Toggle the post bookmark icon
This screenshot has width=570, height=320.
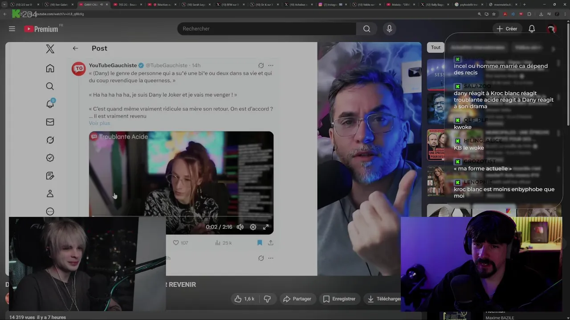pos(260,243)
